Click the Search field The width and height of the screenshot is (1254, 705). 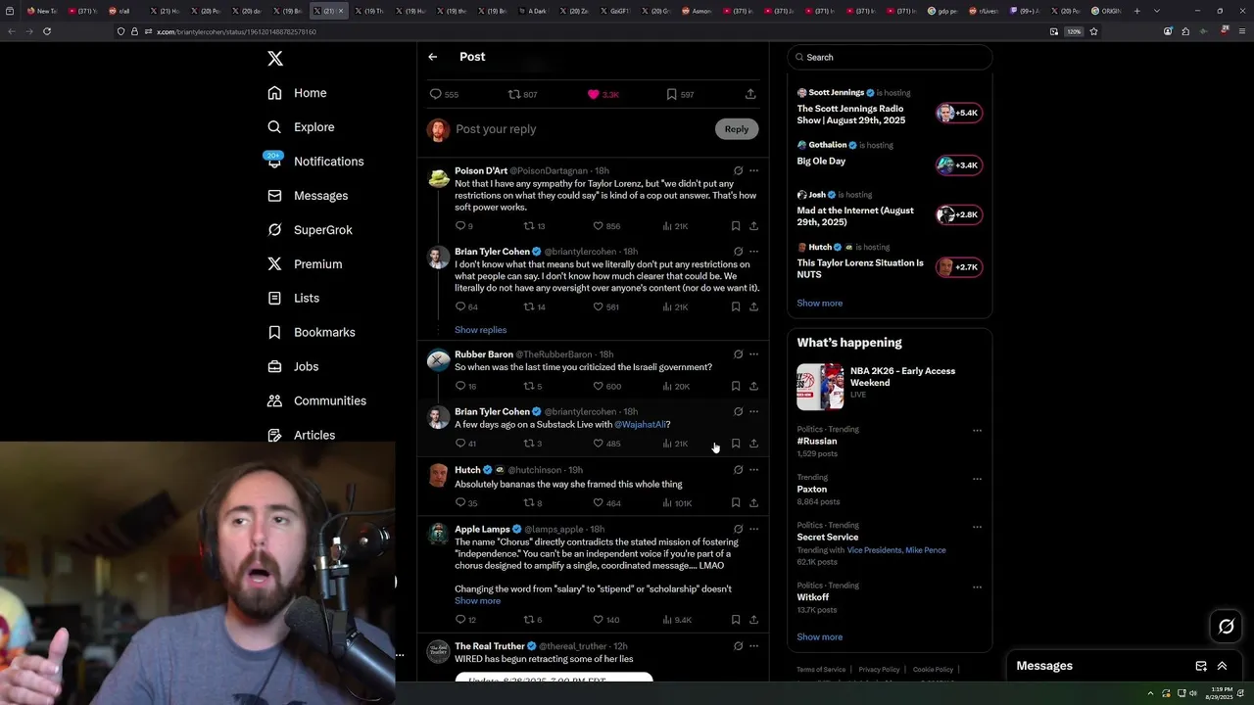(x=890, y=58)
